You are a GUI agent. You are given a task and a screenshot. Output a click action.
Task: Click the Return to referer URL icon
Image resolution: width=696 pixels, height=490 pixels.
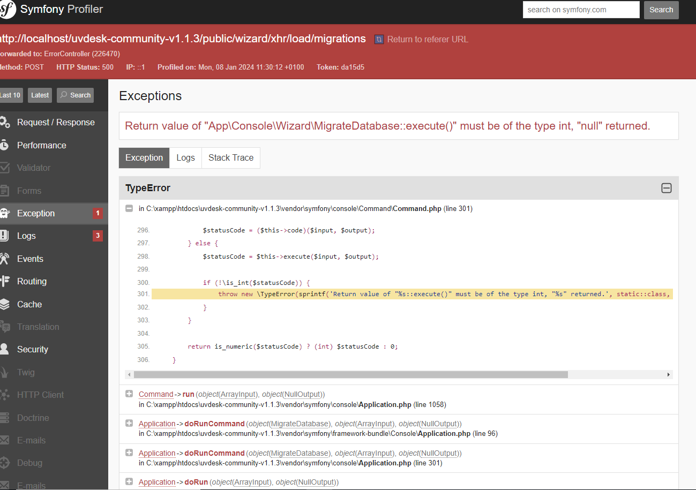click(379, 39)
